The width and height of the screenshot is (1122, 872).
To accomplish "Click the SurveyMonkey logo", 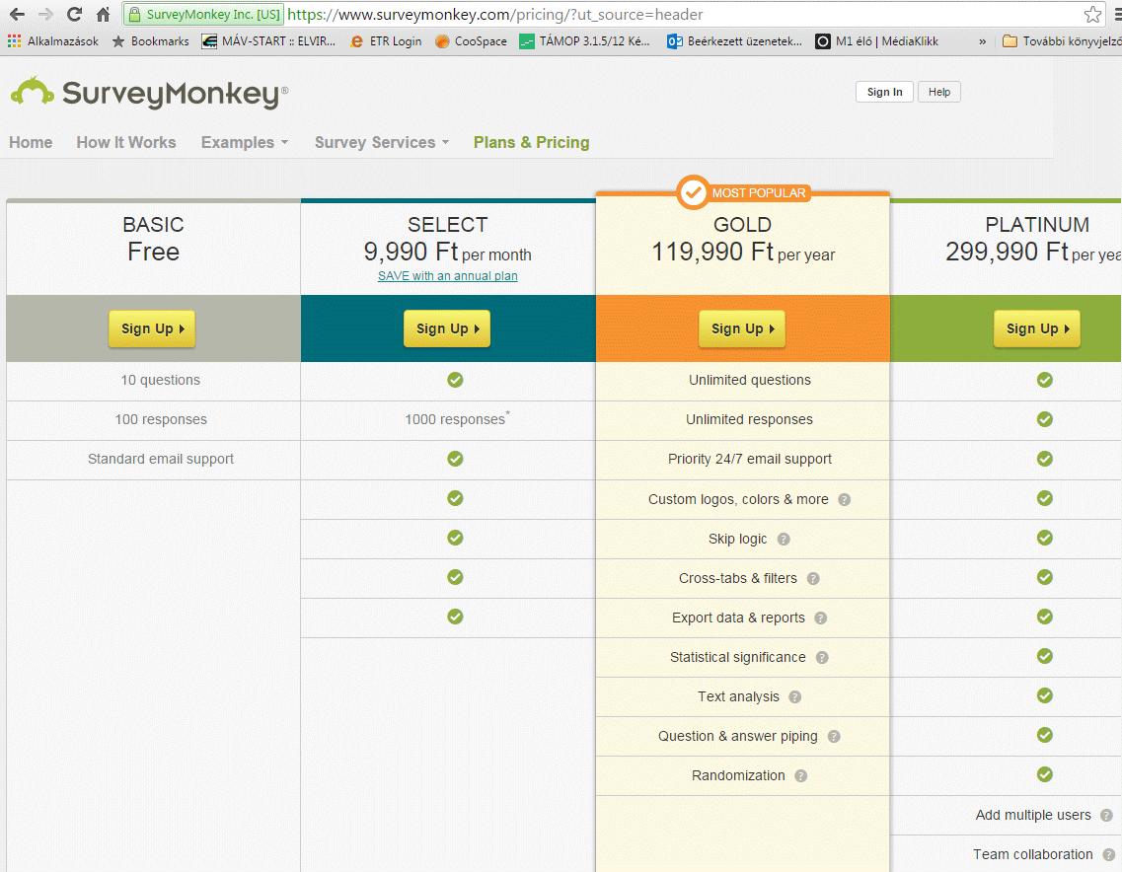I will tap(150, 93).
